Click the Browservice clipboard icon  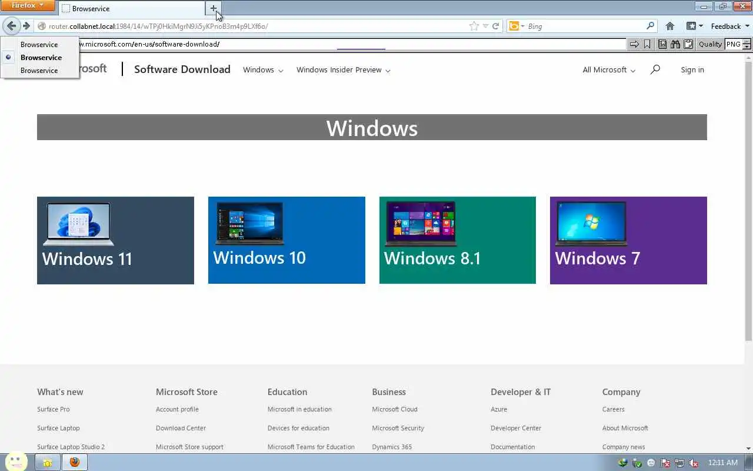pyautogui.click(x=688, y=44)
